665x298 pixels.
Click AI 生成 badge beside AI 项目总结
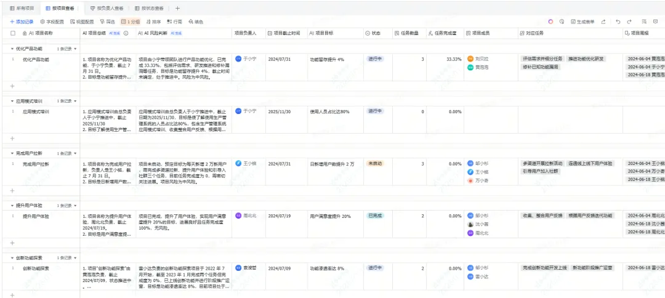pos(115,33)
